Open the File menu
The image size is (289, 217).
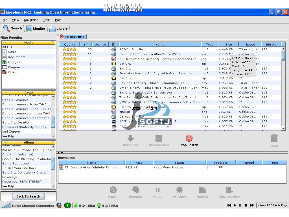pyautogui.click(x=5, y=20)
